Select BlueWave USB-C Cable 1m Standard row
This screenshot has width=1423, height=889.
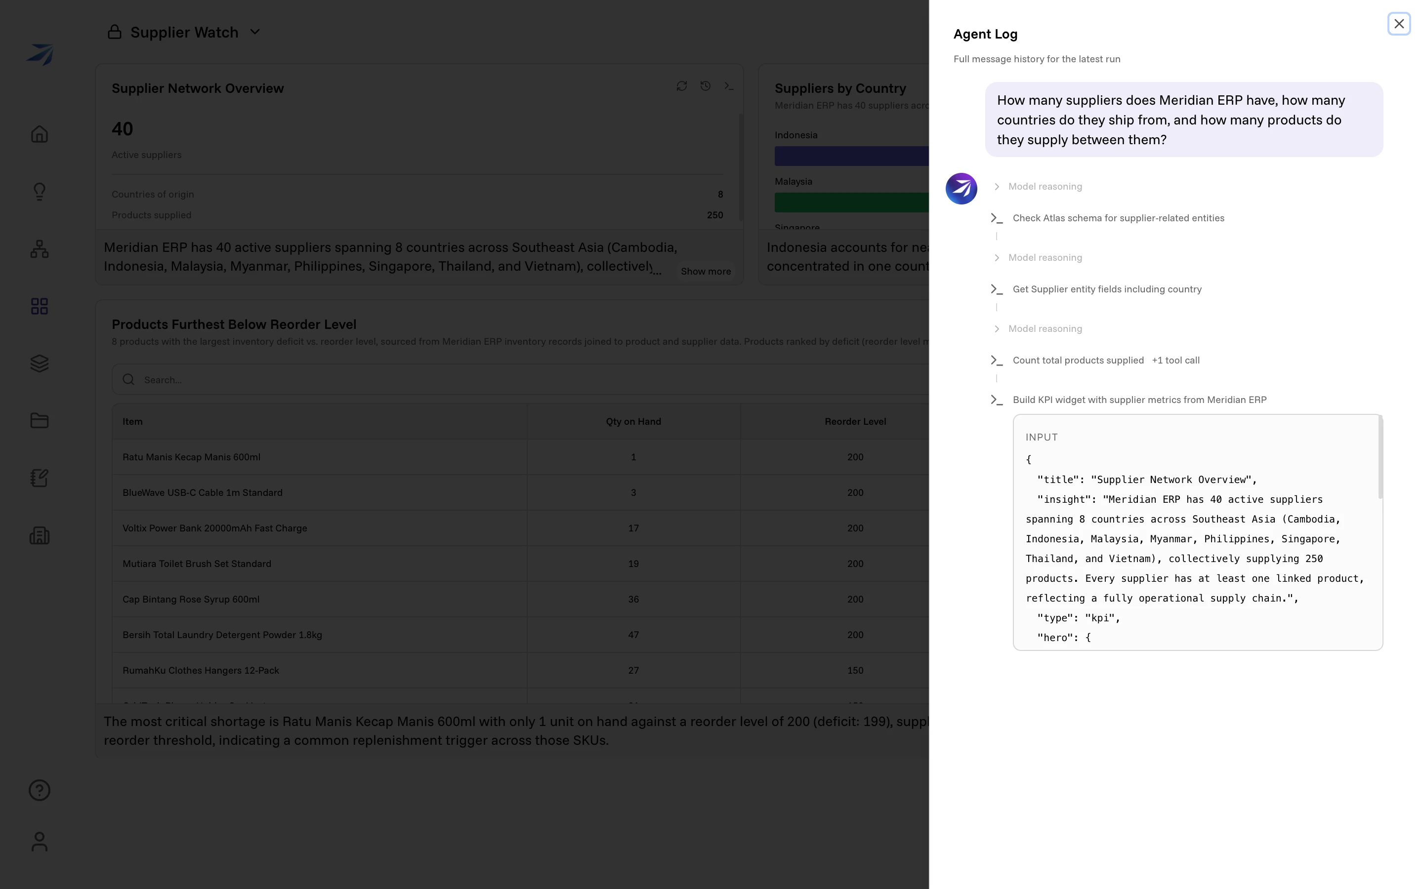(x=520, y=493)
